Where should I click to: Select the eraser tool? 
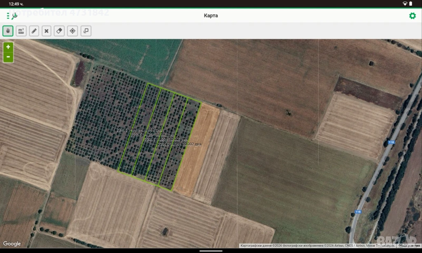pyautogui.click(x=59, y=31)
